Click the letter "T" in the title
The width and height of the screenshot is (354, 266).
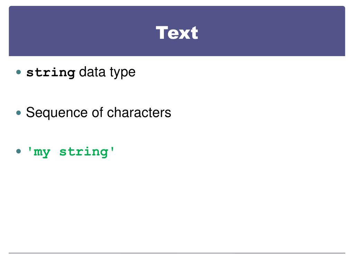click(x=162, y=33)
